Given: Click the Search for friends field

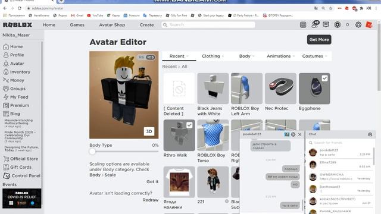Looking at the screenshot, I should point(340,143).
